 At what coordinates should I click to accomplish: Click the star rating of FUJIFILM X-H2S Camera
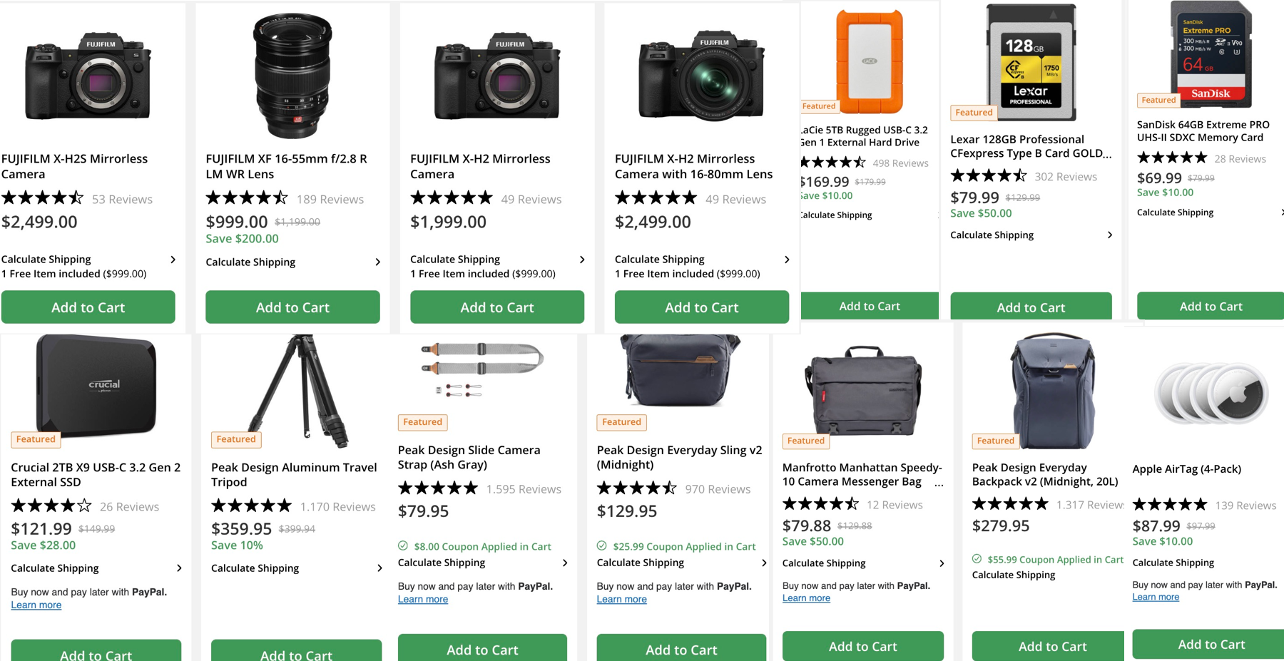point(42,198)
